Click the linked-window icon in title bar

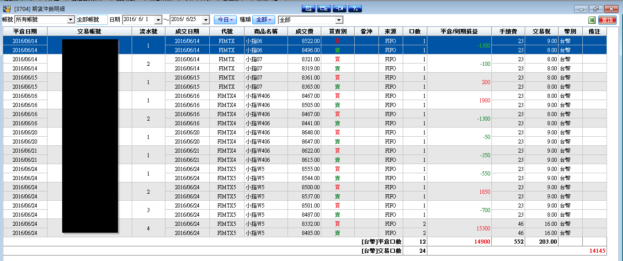[x=324, y=9]
